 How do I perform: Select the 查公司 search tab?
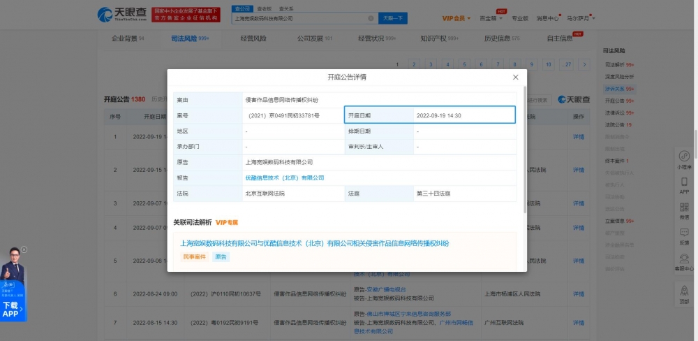click(243, 8)
